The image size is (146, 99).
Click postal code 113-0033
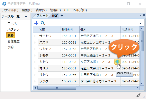pos(69,62)
